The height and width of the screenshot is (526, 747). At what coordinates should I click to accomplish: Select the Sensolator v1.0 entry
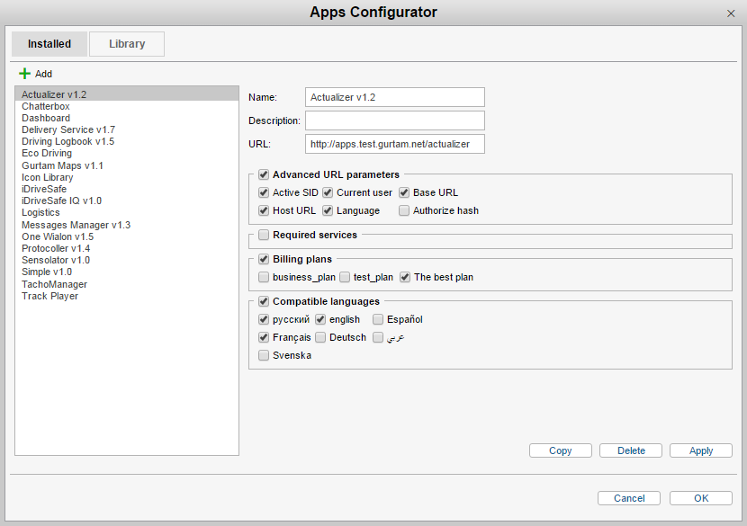pyautogui.click(x=56, y=260)
